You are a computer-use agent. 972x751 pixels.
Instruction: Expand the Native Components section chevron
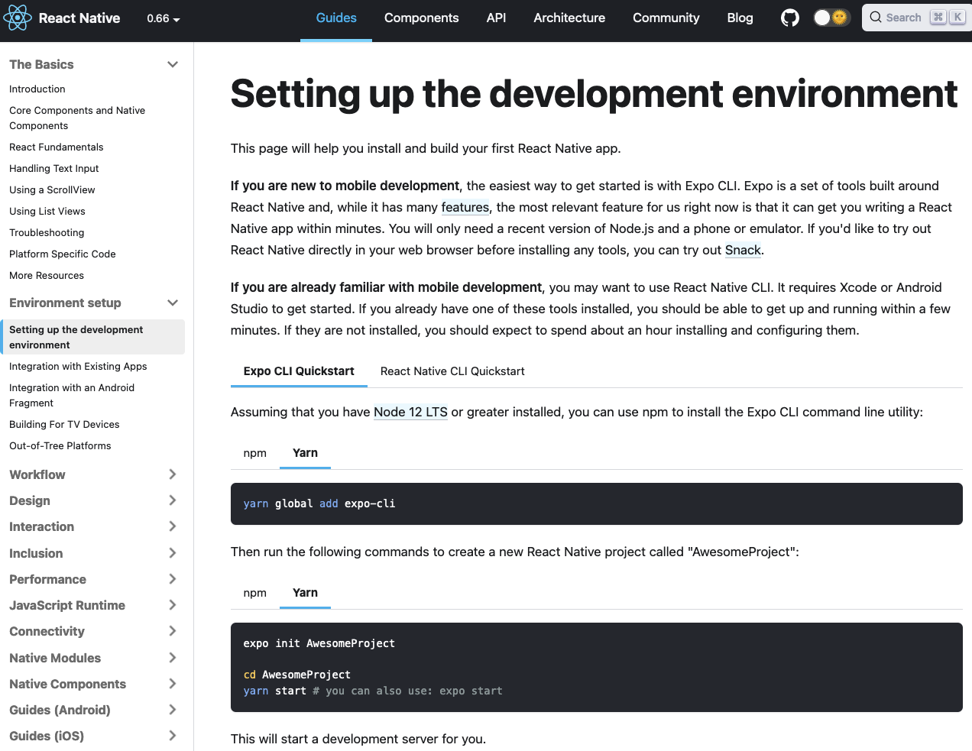(173, 684)
